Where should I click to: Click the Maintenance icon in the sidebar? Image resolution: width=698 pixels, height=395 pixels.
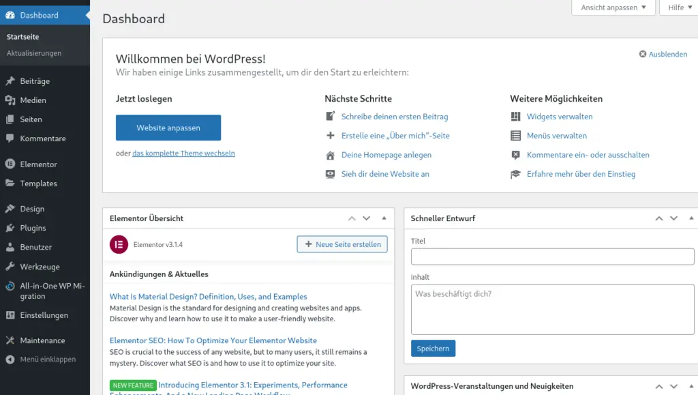click(12, 340)
